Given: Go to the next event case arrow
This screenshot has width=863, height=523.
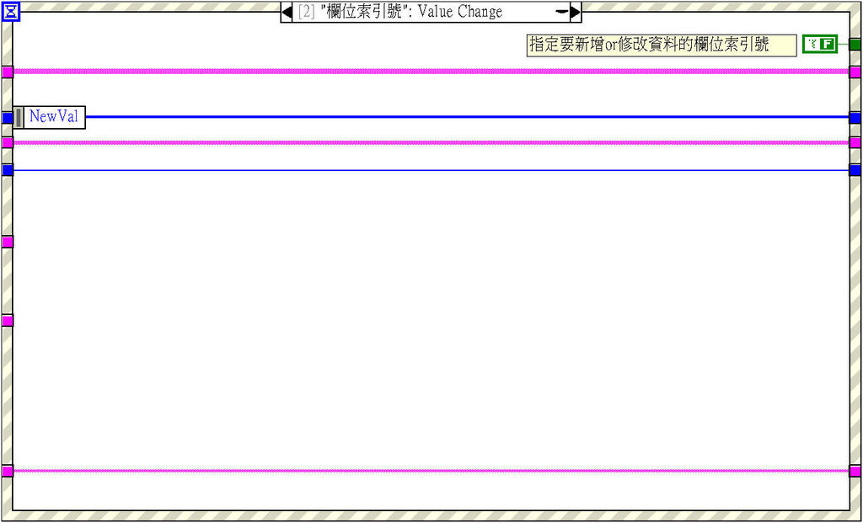Looking at the screenshot, I should pyautogui.click(x=575, y=12).
